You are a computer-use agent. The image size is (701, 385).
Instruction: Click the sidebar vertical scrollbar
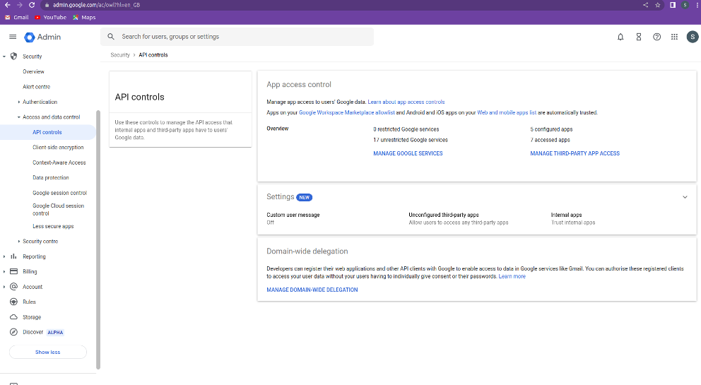[98, 239]
